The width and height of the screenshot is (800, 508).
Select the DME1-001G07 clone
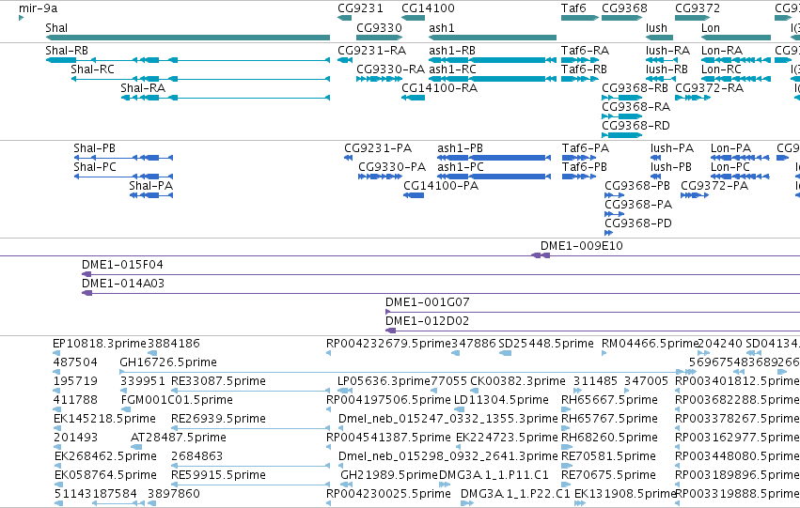point(592,312)
